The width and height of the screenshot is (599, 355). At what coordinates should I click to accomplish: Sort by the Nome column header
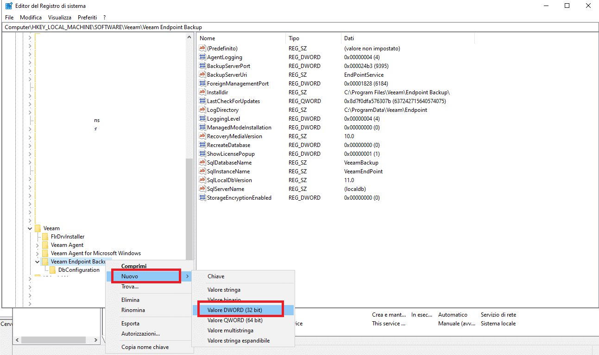(x=241, y=38)
